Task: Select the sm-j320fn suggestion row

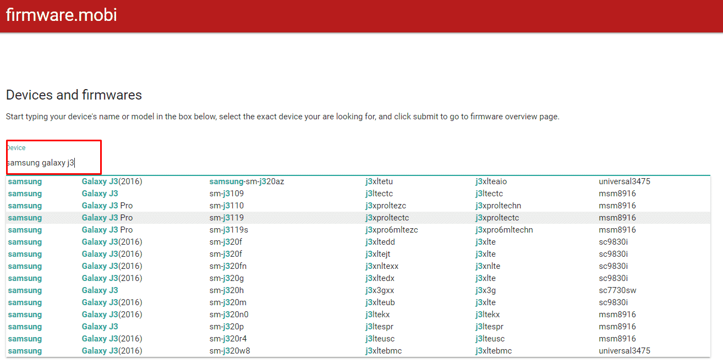Action: click(228, 266)
